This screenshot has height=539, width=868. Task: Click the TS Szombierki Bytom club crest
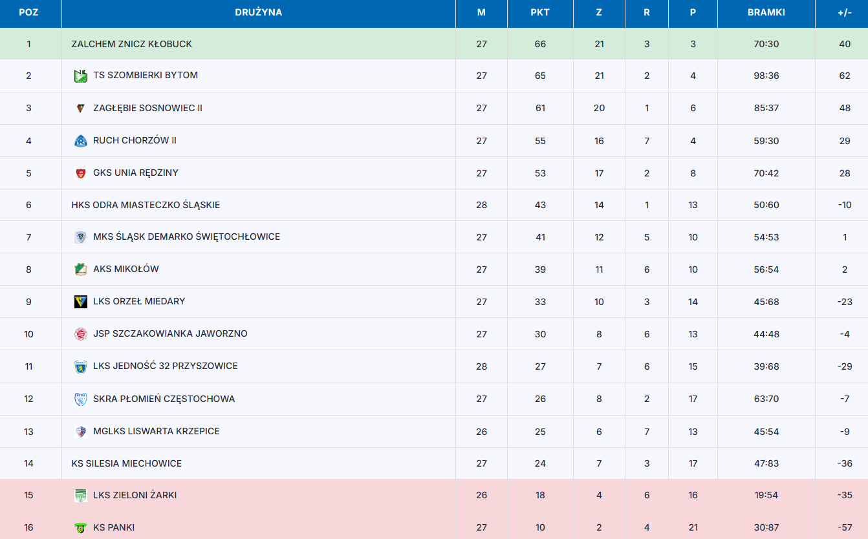[80, 76]
